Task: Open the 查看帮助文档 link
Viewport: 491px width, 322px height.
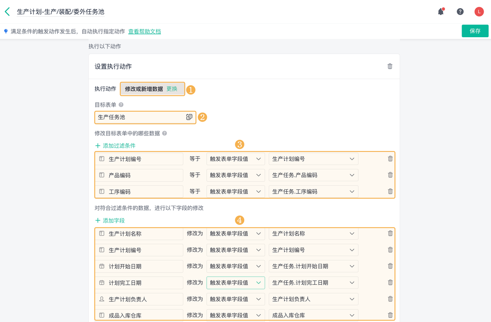Action: [x=144, y=32]
